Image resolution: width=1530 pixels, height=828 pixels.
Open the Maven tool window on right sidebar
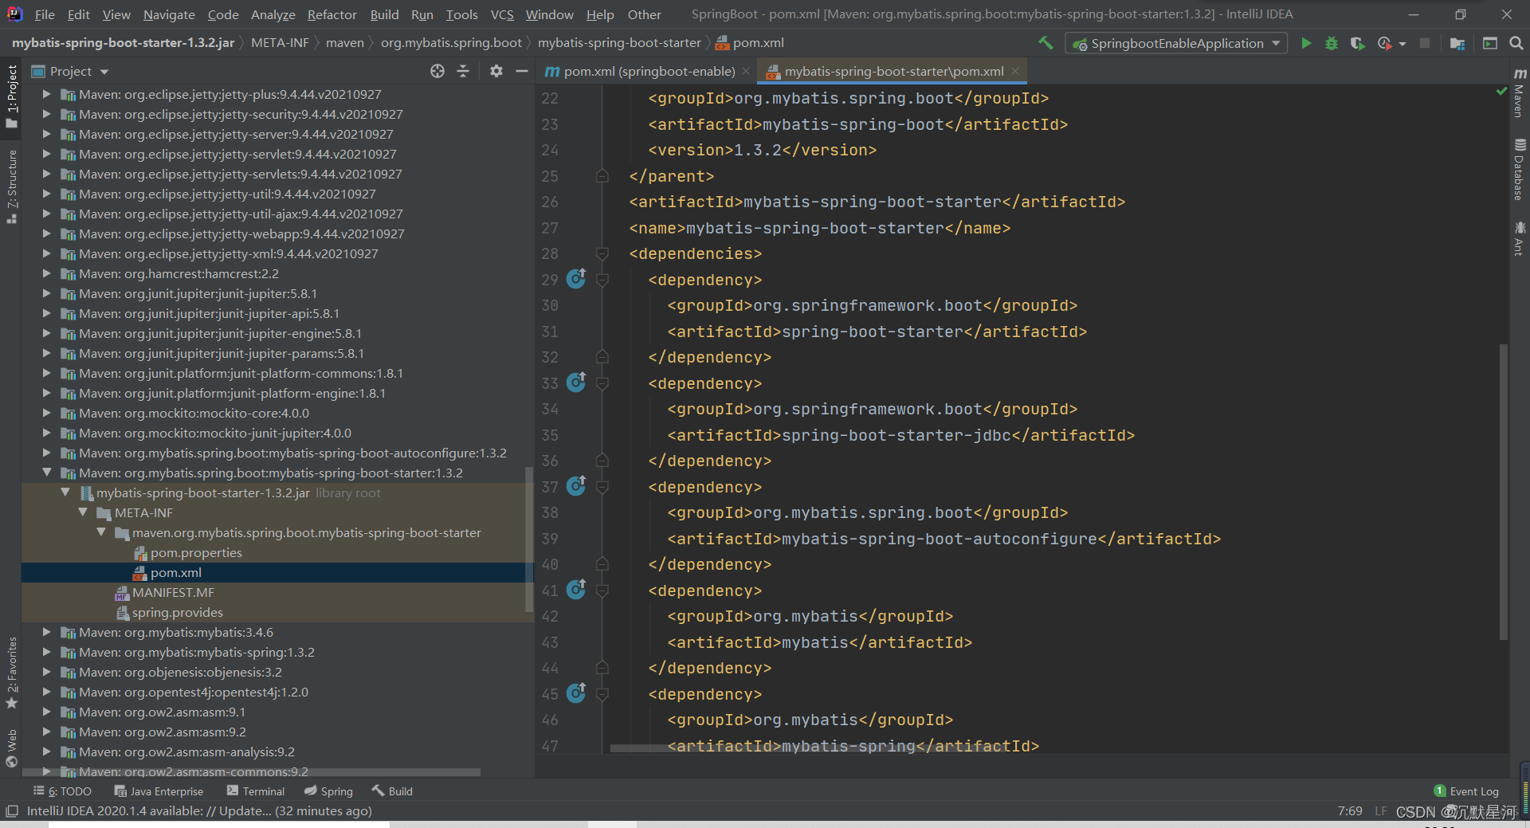pyautogui.click(x=1520, y=92)
